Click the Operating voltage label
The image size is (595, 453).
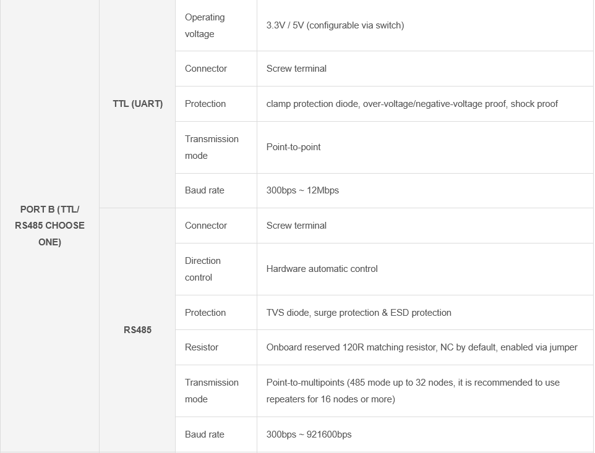pyautogui.click(x=205, y=25)
